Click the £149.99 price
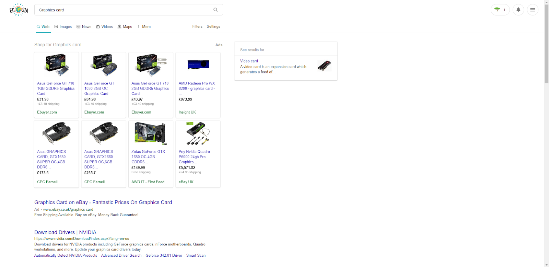The height and width of the screenshot is (267, 549). [x=138, y=167]
